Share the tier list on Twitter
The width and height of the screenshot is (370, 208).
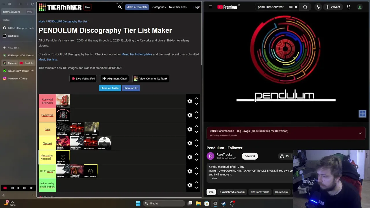[x=110, y=88]
